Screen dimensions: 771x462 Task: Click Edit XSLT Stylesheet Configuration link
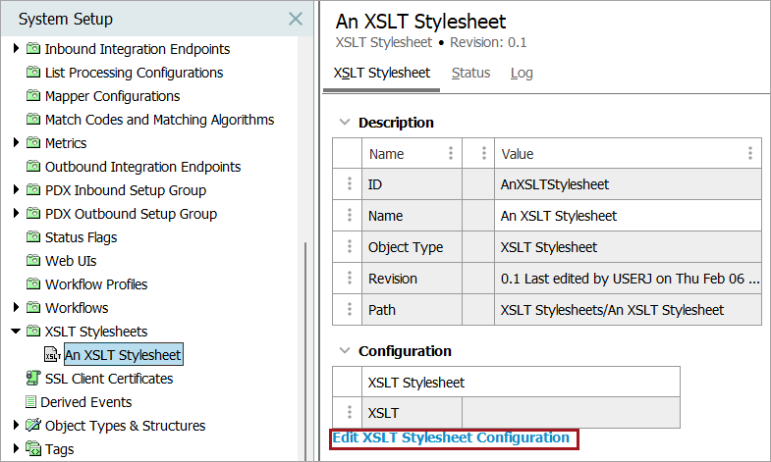(451, 437)
